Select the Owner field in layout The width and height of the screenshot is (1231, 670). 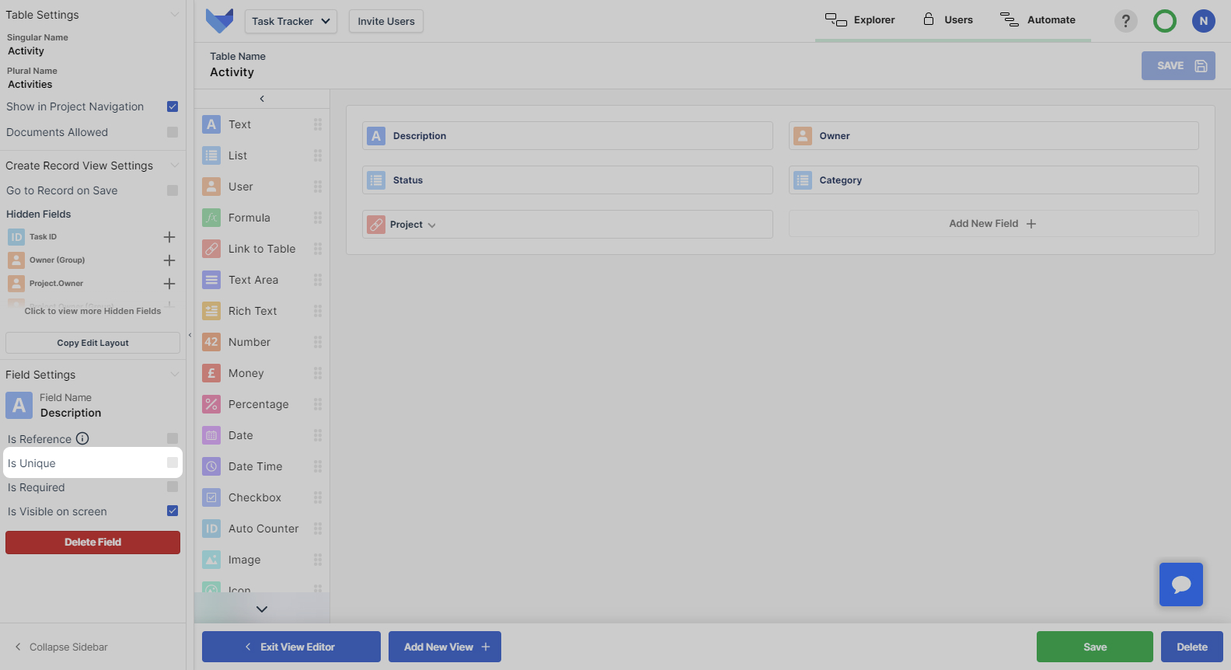point(993,135)
